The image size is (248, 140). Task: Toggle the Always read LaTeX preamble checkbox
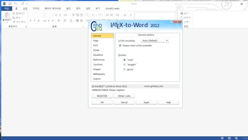click(x=120, y=45)
